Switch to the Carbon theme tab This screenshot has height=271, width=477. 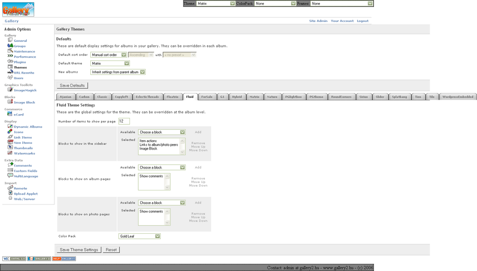point(84,97)
